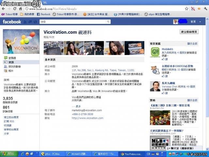Reload the page with refresh icon
Screen dimensions: 209x157
pyautogui.click(x=15, y=9)
